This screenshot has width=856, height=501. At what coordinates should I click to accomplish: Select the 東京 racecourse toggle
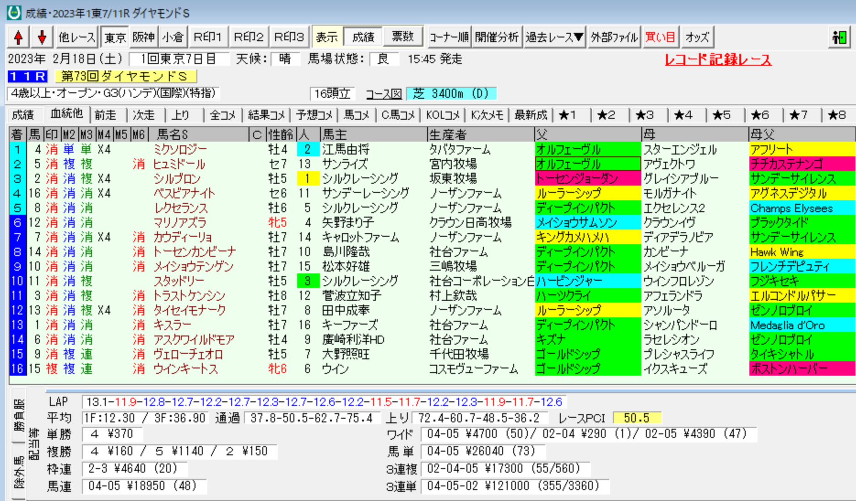114,37
